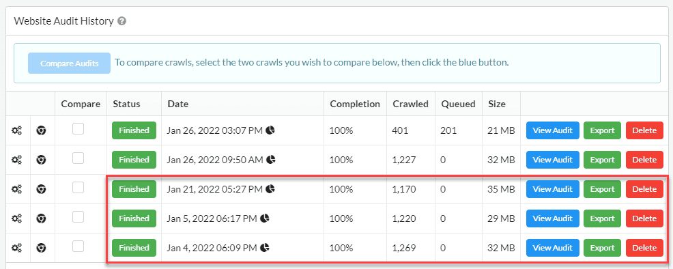Open settings gears for Jan 26 03:07 PM audit
Image resolution: width=673 pixels, height=269 pixels.
[x=17, y=130]
